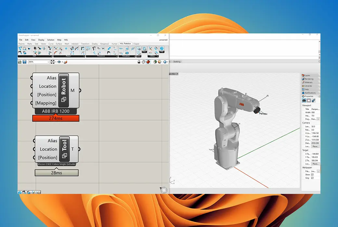Click the Tool component T output grip
The width and height of the screenshot is (338, 227).
click(79, 149)
